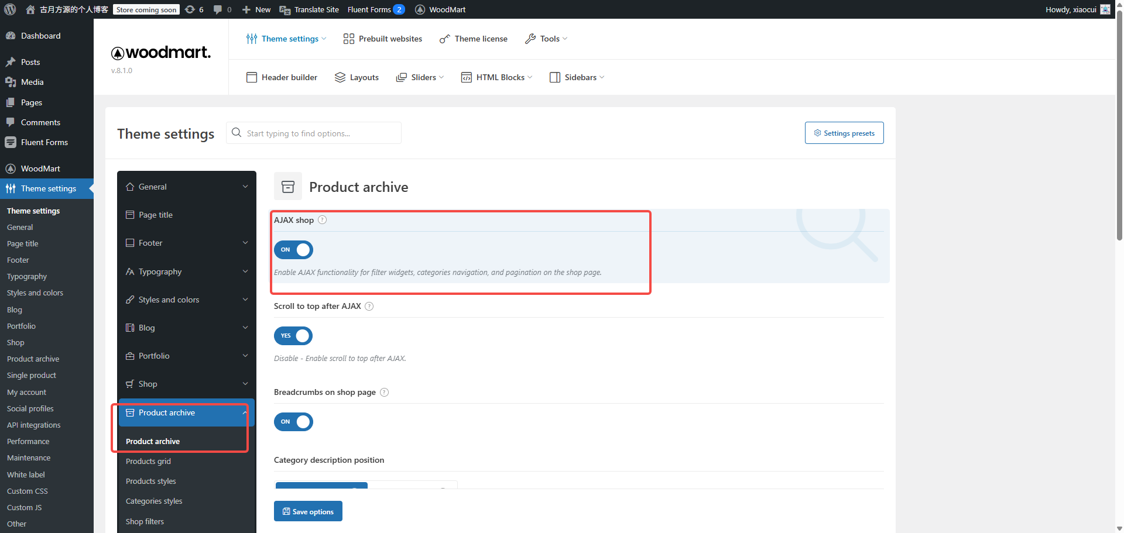1124x533 pixels.
Task: Click the WordPress logo icon
Action: click(10, 9)
